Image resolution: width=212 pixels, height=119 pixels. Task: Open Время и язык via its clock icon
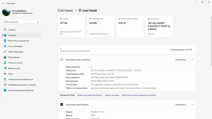[x=5, y=68]
